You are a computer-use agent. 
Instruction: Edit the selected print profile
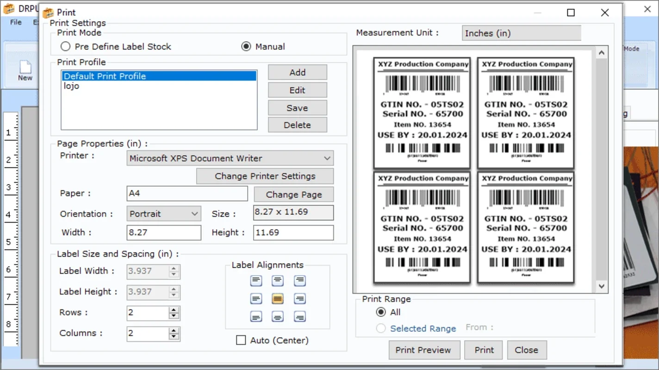point(298,90)
